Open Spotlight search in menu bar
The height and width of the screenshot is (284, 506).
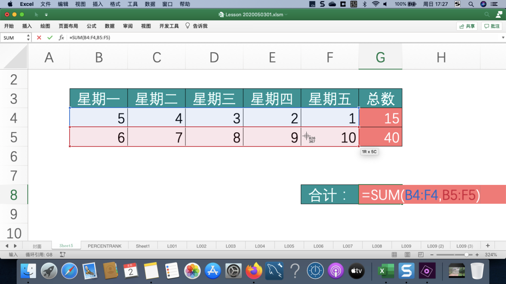pos(471,4)
